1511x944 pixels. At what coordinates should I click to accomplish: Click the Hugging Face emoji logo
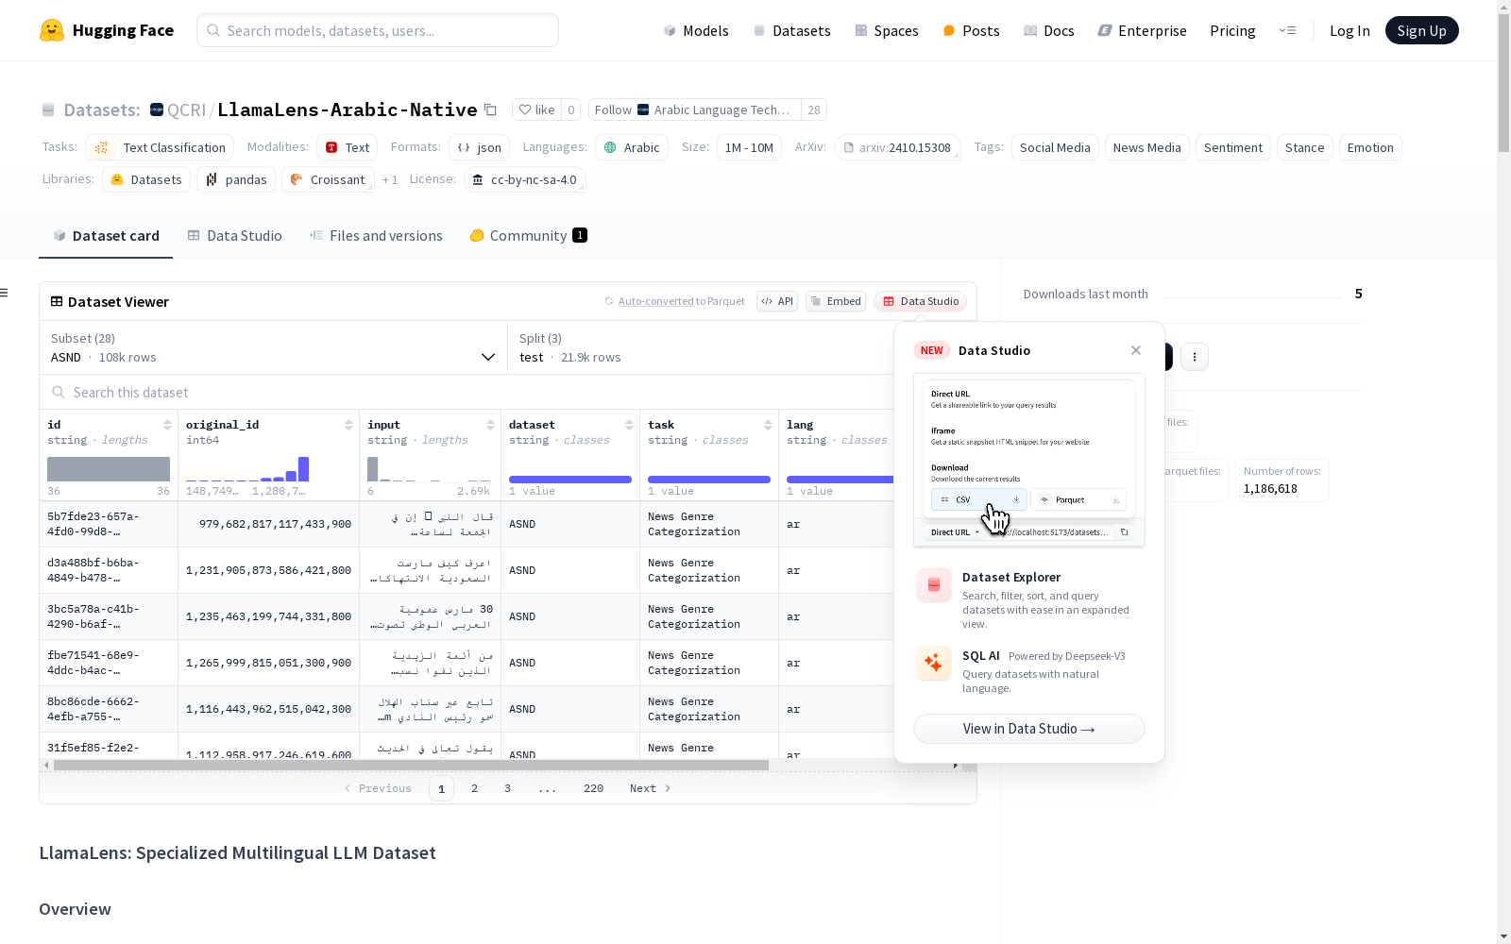point(52,30)
